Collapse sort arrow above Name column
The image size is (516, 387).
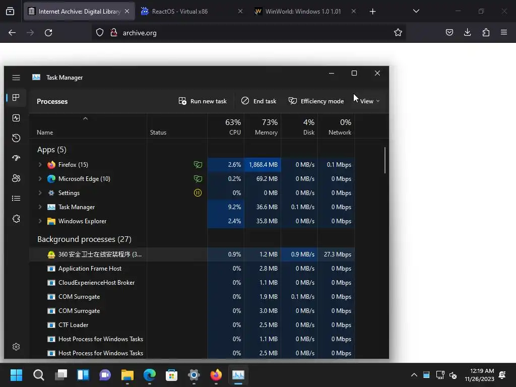[85, 118]
